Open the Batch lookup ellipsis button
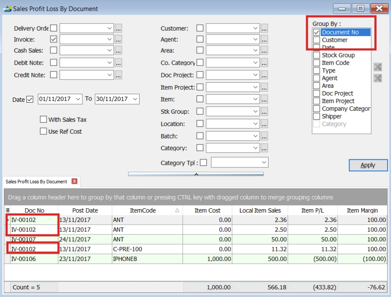 point(264,137)
